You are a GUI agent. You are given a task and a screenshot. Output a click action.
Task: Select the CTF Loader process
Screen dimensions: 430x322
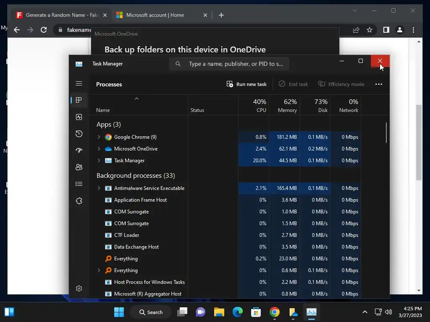[x=225, y=235]
